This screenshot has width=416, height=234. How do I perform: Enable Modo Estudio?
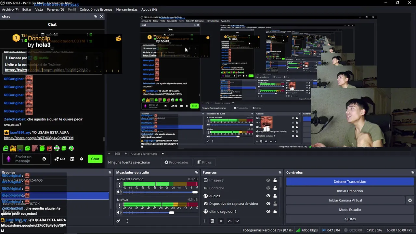tap(350, 210)
